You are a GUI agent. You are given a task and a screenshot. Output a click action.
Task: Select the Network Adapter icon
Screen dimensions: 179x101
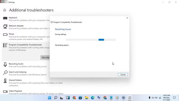pyautogui.click(x=5, y=27)
